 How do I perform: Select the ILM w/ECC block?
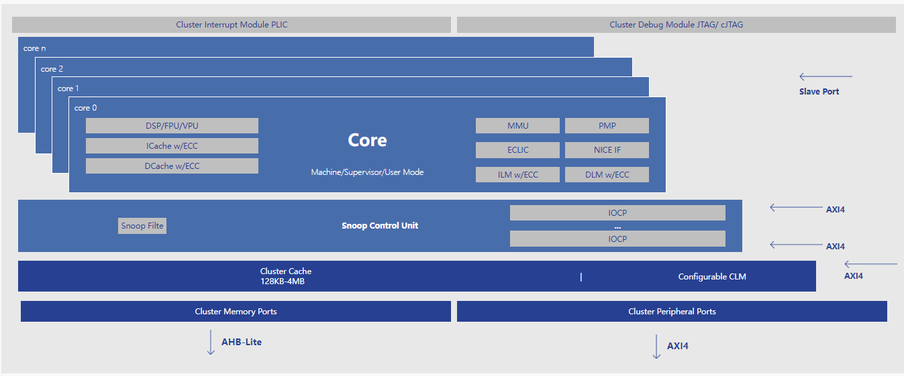click(x=517, y=175)
